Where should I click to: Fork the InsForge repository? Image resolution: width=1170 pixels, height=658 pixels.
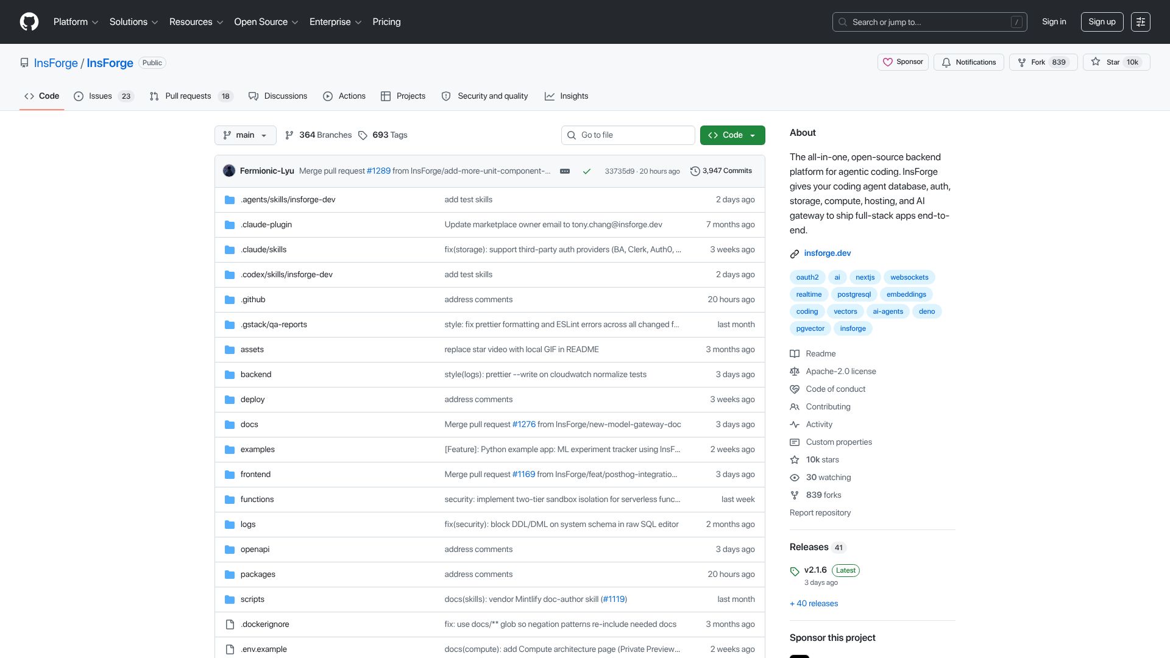1043,62
